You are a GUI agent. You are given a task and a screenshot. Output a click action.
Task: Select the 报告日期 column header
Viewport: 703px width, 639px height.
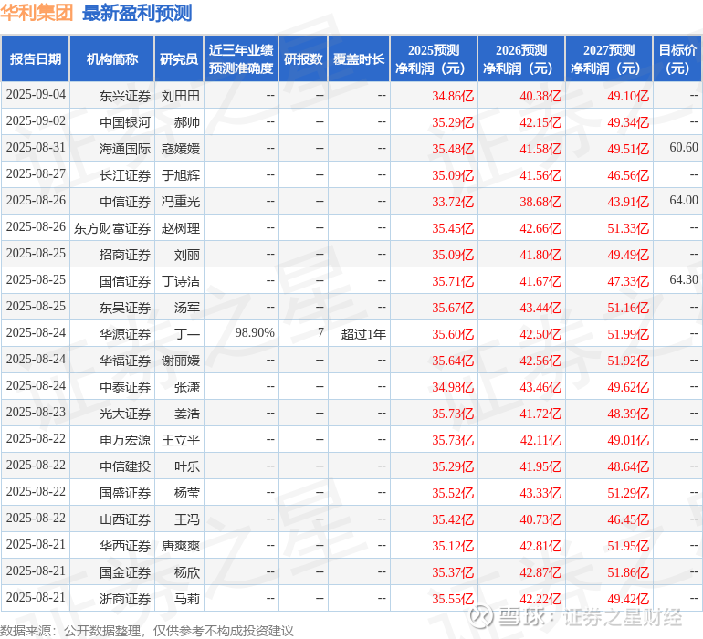36,59
